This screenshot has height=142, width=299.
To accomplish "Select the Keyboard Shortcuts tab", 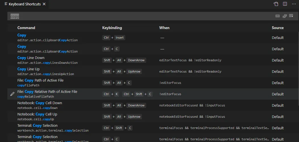I will coord(25,4).
